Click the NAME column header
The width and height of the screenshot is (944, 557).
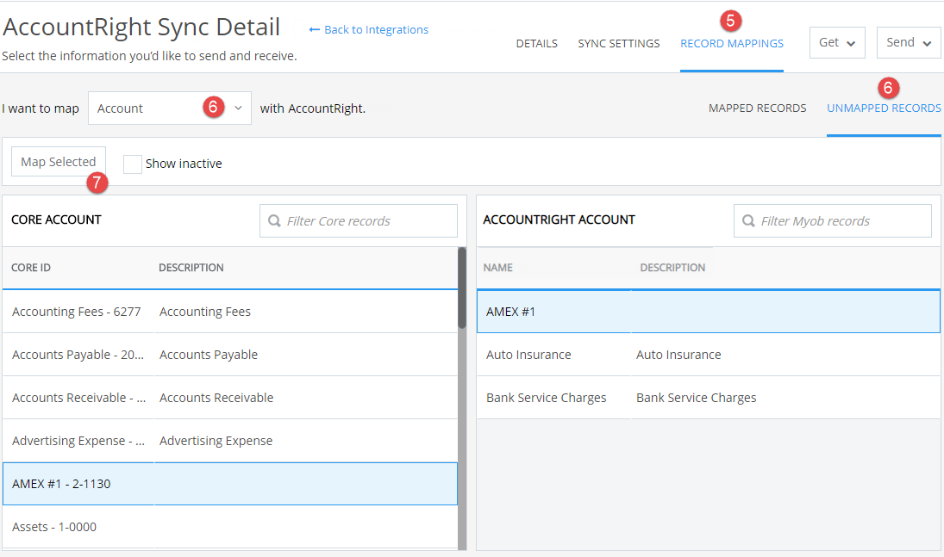coord(498,268)
